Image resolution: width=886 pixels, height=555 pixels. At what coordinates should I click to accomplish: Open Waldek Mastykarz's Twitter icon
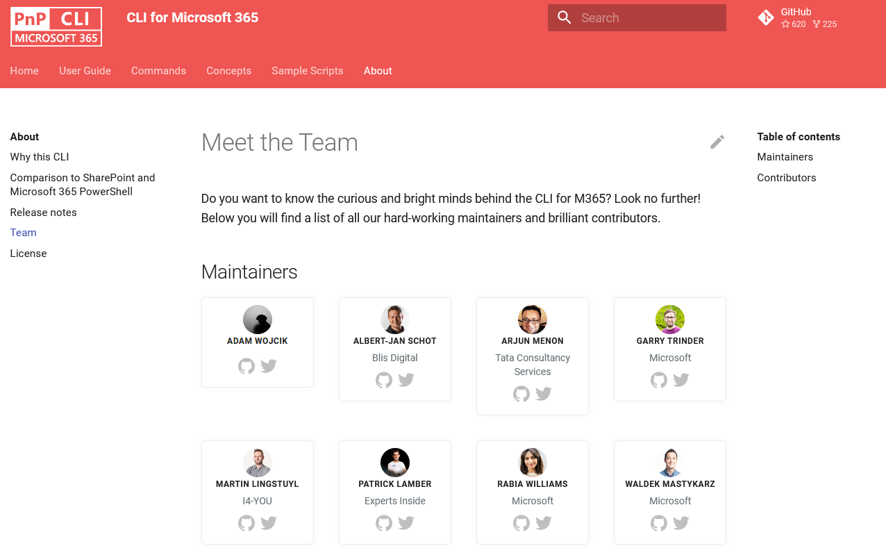(681, 523)
